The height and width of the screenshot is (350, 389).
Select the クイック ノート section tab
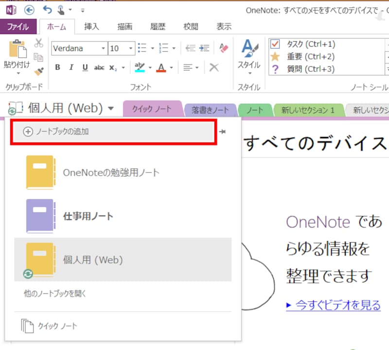153,109
